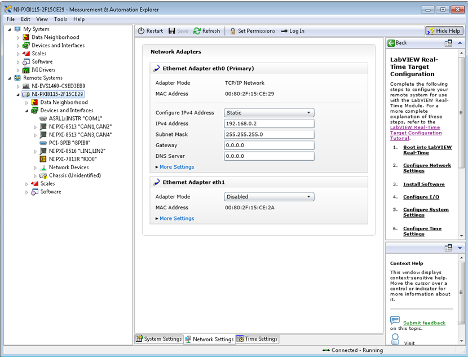Collapse Context Help with the down chevron
This screenshot has height=357, width=468.
(460, 248)
